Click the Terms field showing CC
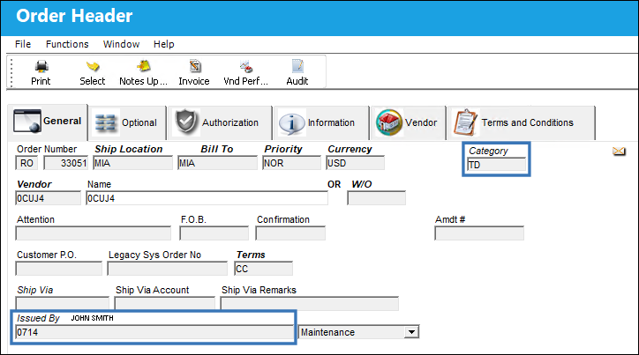This screenshot has height=355, width=639. (264, 269)
